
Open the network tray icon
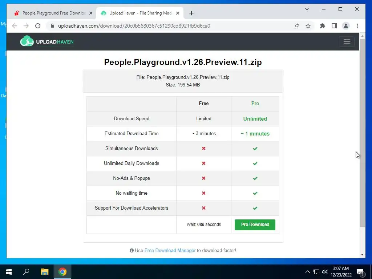click(316, 272)
